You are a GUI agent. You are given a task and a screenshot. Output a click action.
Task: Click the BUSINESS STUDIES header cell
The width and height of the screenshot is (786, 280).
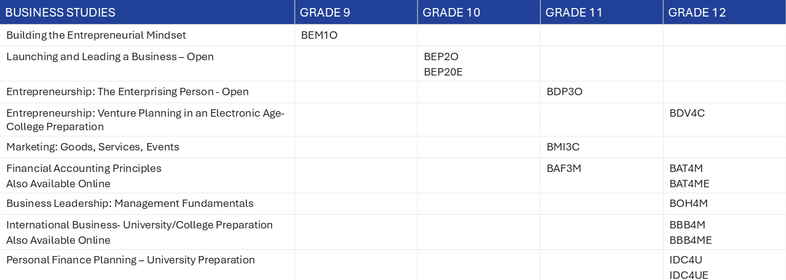tap(147, 12)
